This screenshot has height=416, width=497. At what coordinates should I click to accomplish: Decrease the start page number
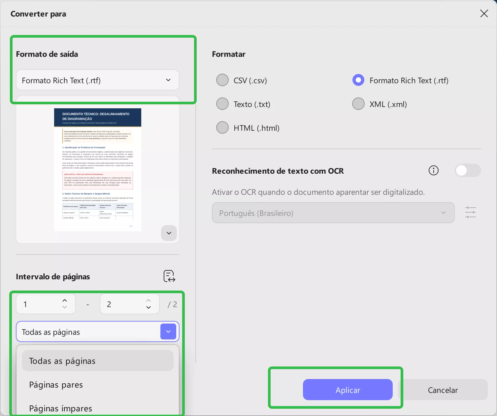tap(65, 307)
